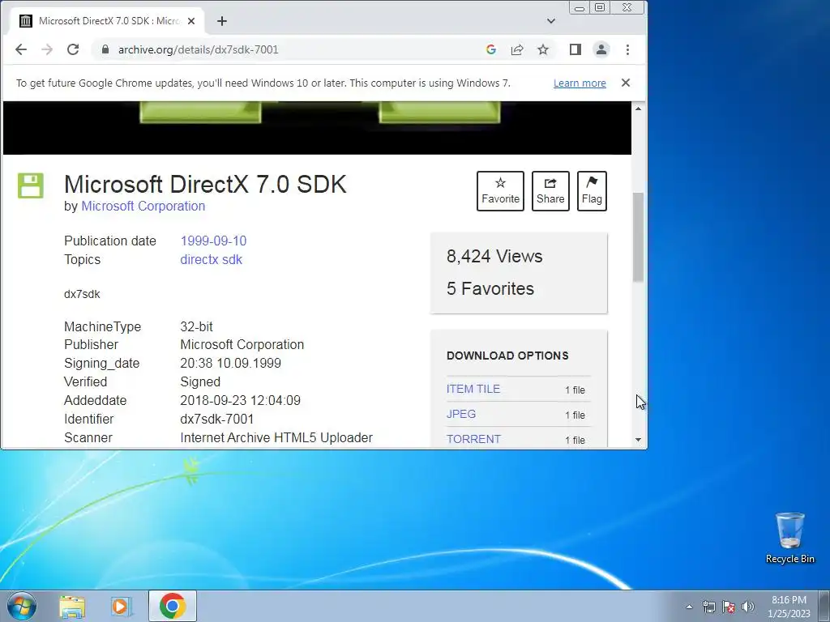The width and height of the screenshot is (830, 622).
Task: Select the Microsoft DirectX 7.0 SDK tab
Action: coord(107,21)
